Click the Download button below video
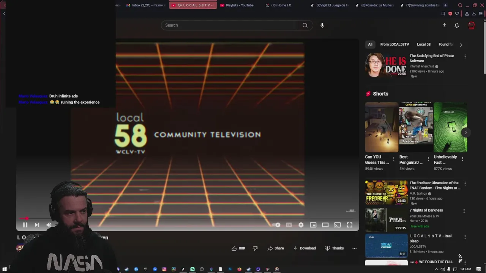 [305, 248]
